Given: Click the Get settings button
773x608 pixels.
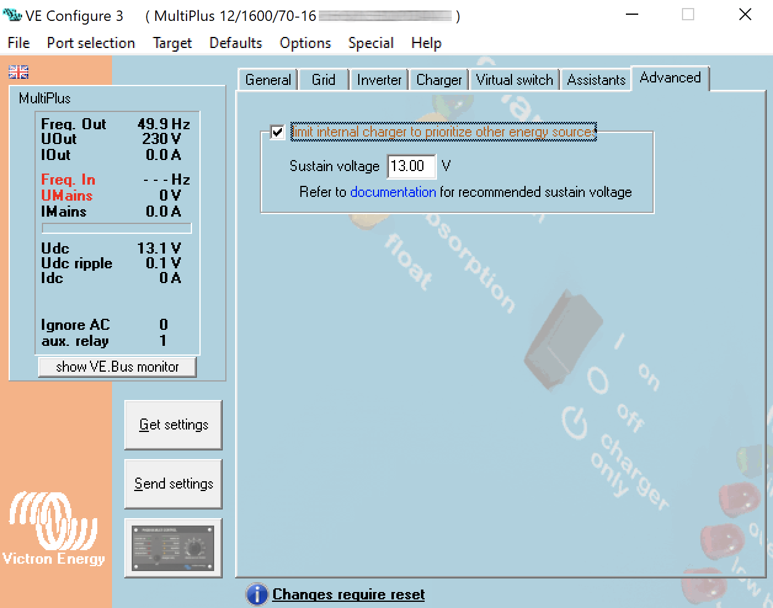Looking at the screenshot, I should pyautogui.click(x=173, y=424).
